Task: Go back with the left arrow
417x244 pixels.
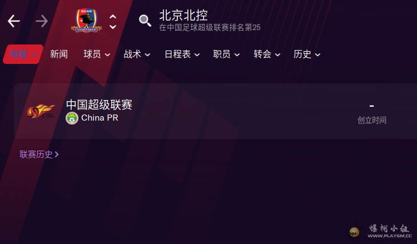Action: tap(14, 21)
